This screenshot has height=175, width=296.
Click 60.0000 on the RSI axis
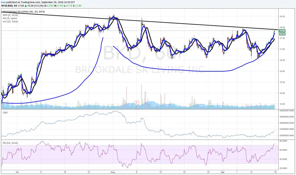(283, 150)
